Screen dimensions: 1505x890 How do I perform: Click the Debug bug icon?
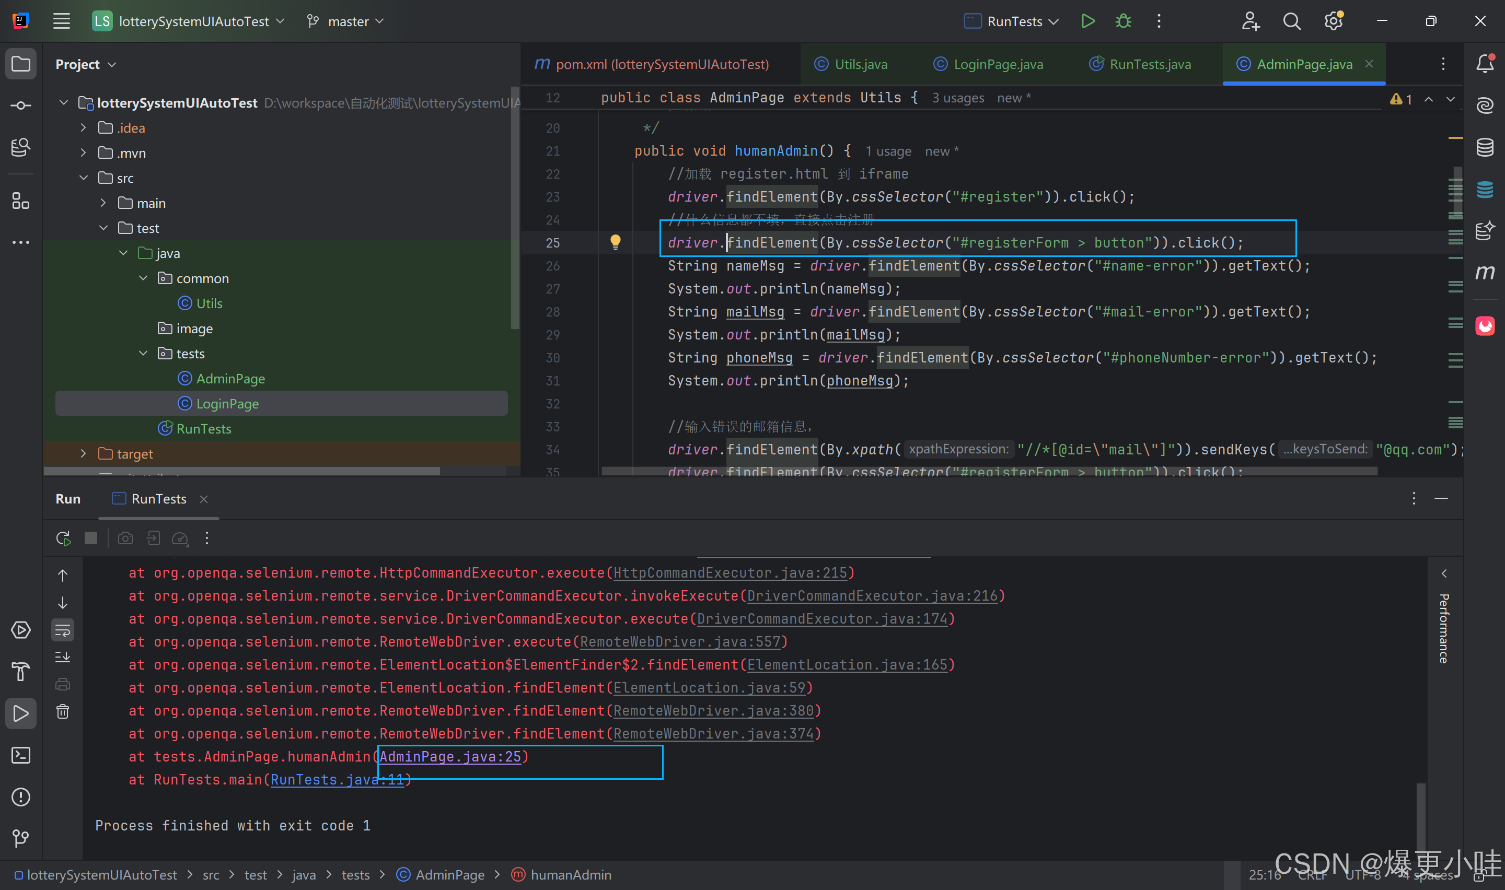tap(1123, 21)
